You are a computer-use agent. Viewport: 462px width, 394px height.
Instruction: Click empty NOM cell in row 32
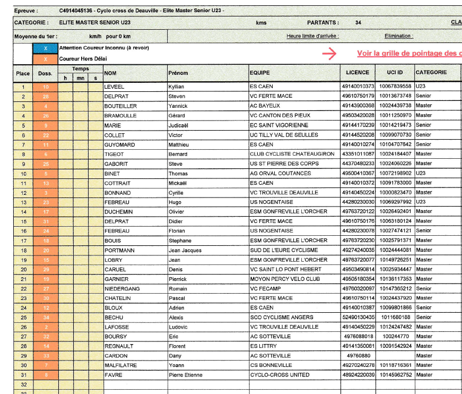135,384
